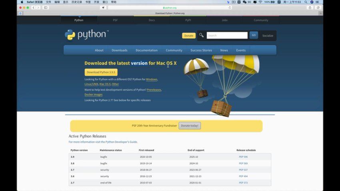Switch to the Docs top tab
Image resolution: width=340 pixels, height=191 pixels.
[x=152, y=20]
